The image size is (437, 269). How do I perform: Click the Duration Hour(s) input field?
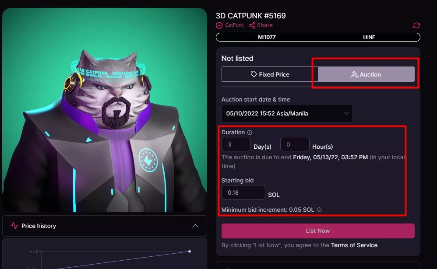tap(295, 144)
